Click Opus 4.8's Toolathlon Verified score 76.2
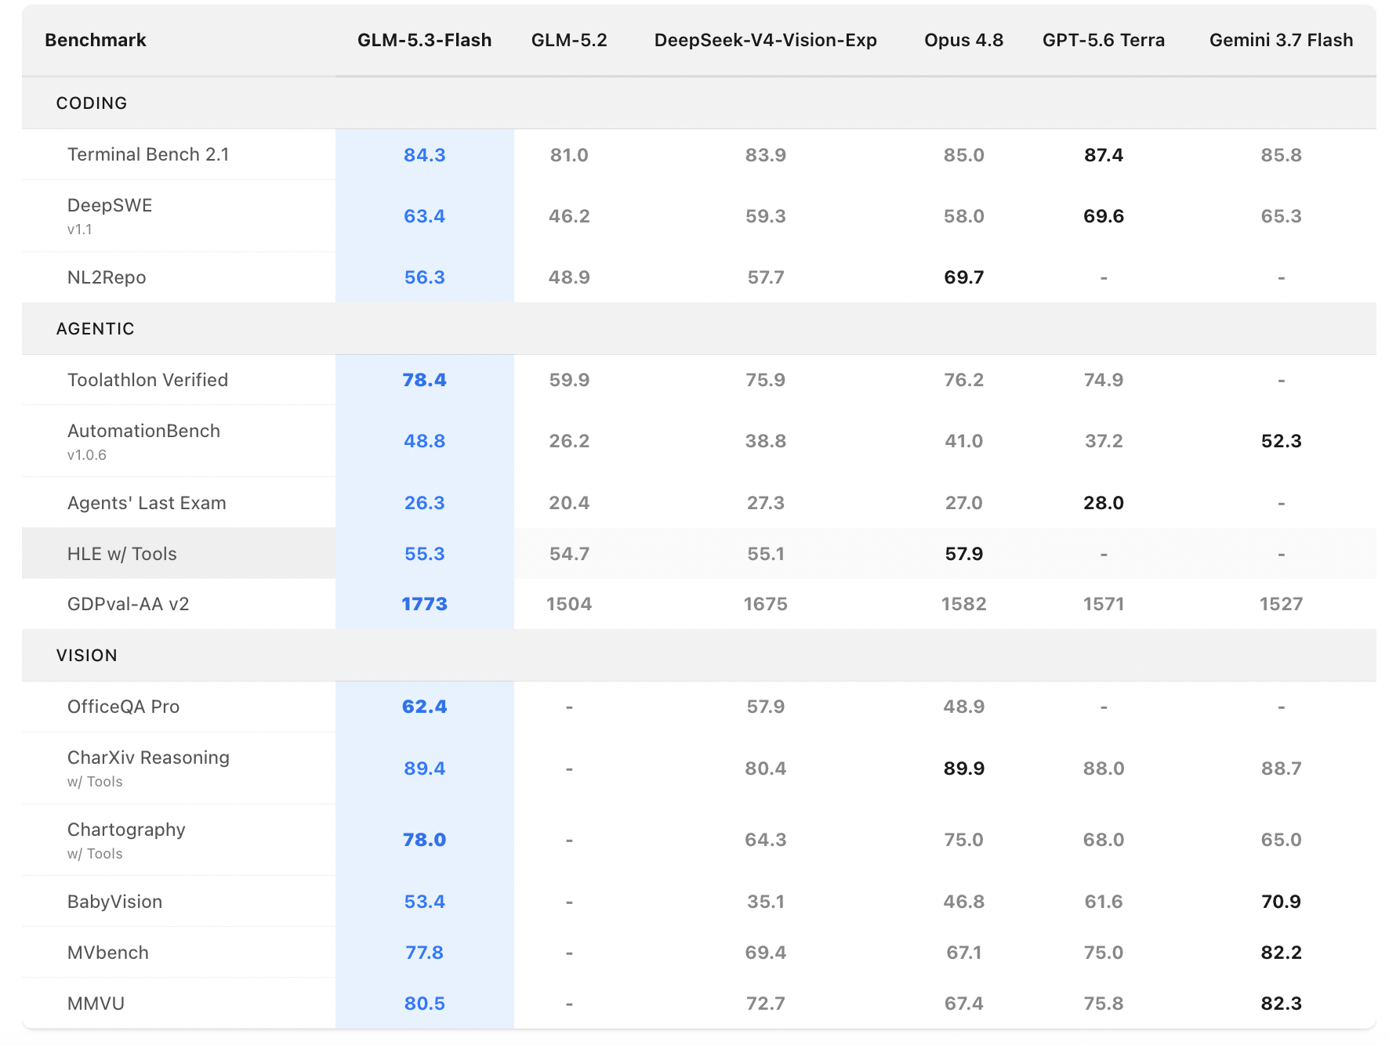1389x1045 pixels. pos(963,380)
